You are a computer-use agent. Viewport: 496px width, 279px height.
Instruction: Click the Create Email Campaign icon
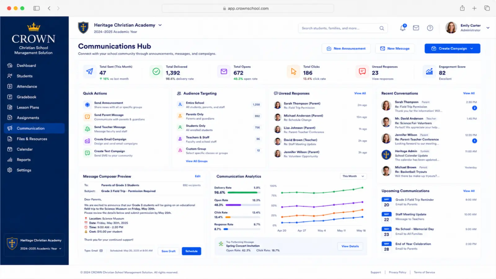[x=87, y=141]
